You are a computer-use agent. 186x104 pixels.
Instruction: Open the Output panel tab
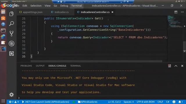coord(40,66)
